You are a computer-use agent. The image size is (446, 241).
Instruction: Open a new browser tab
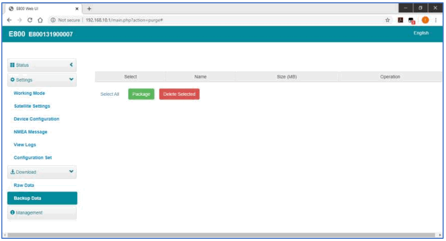pos(89,9)
